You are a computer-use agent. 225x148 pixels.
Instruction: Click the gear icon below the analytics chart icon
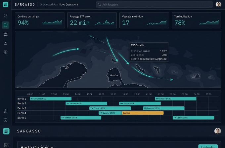click(x=5, y=52)
